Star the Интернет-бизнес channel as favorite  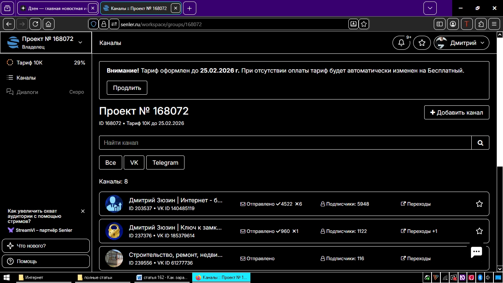point(479,204)
